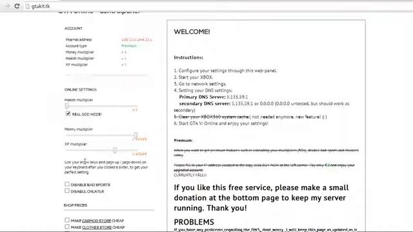Click the PROBLEMS heading
Screen dimensions: 413x232
[194, 222]
